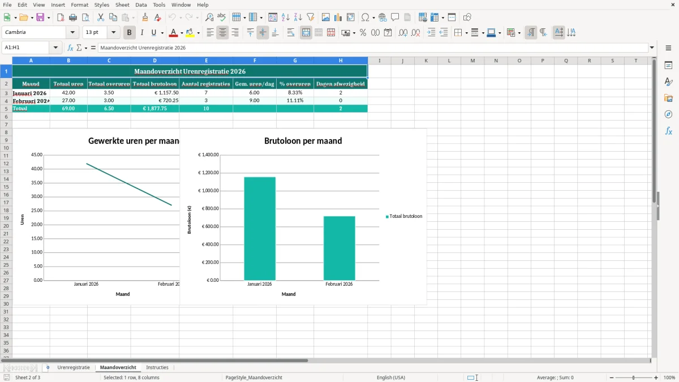This screenshot has height=382, width=679.
Task: Switch to the Urenregistratie sheet tab
Action: click(x=74, y=368)
